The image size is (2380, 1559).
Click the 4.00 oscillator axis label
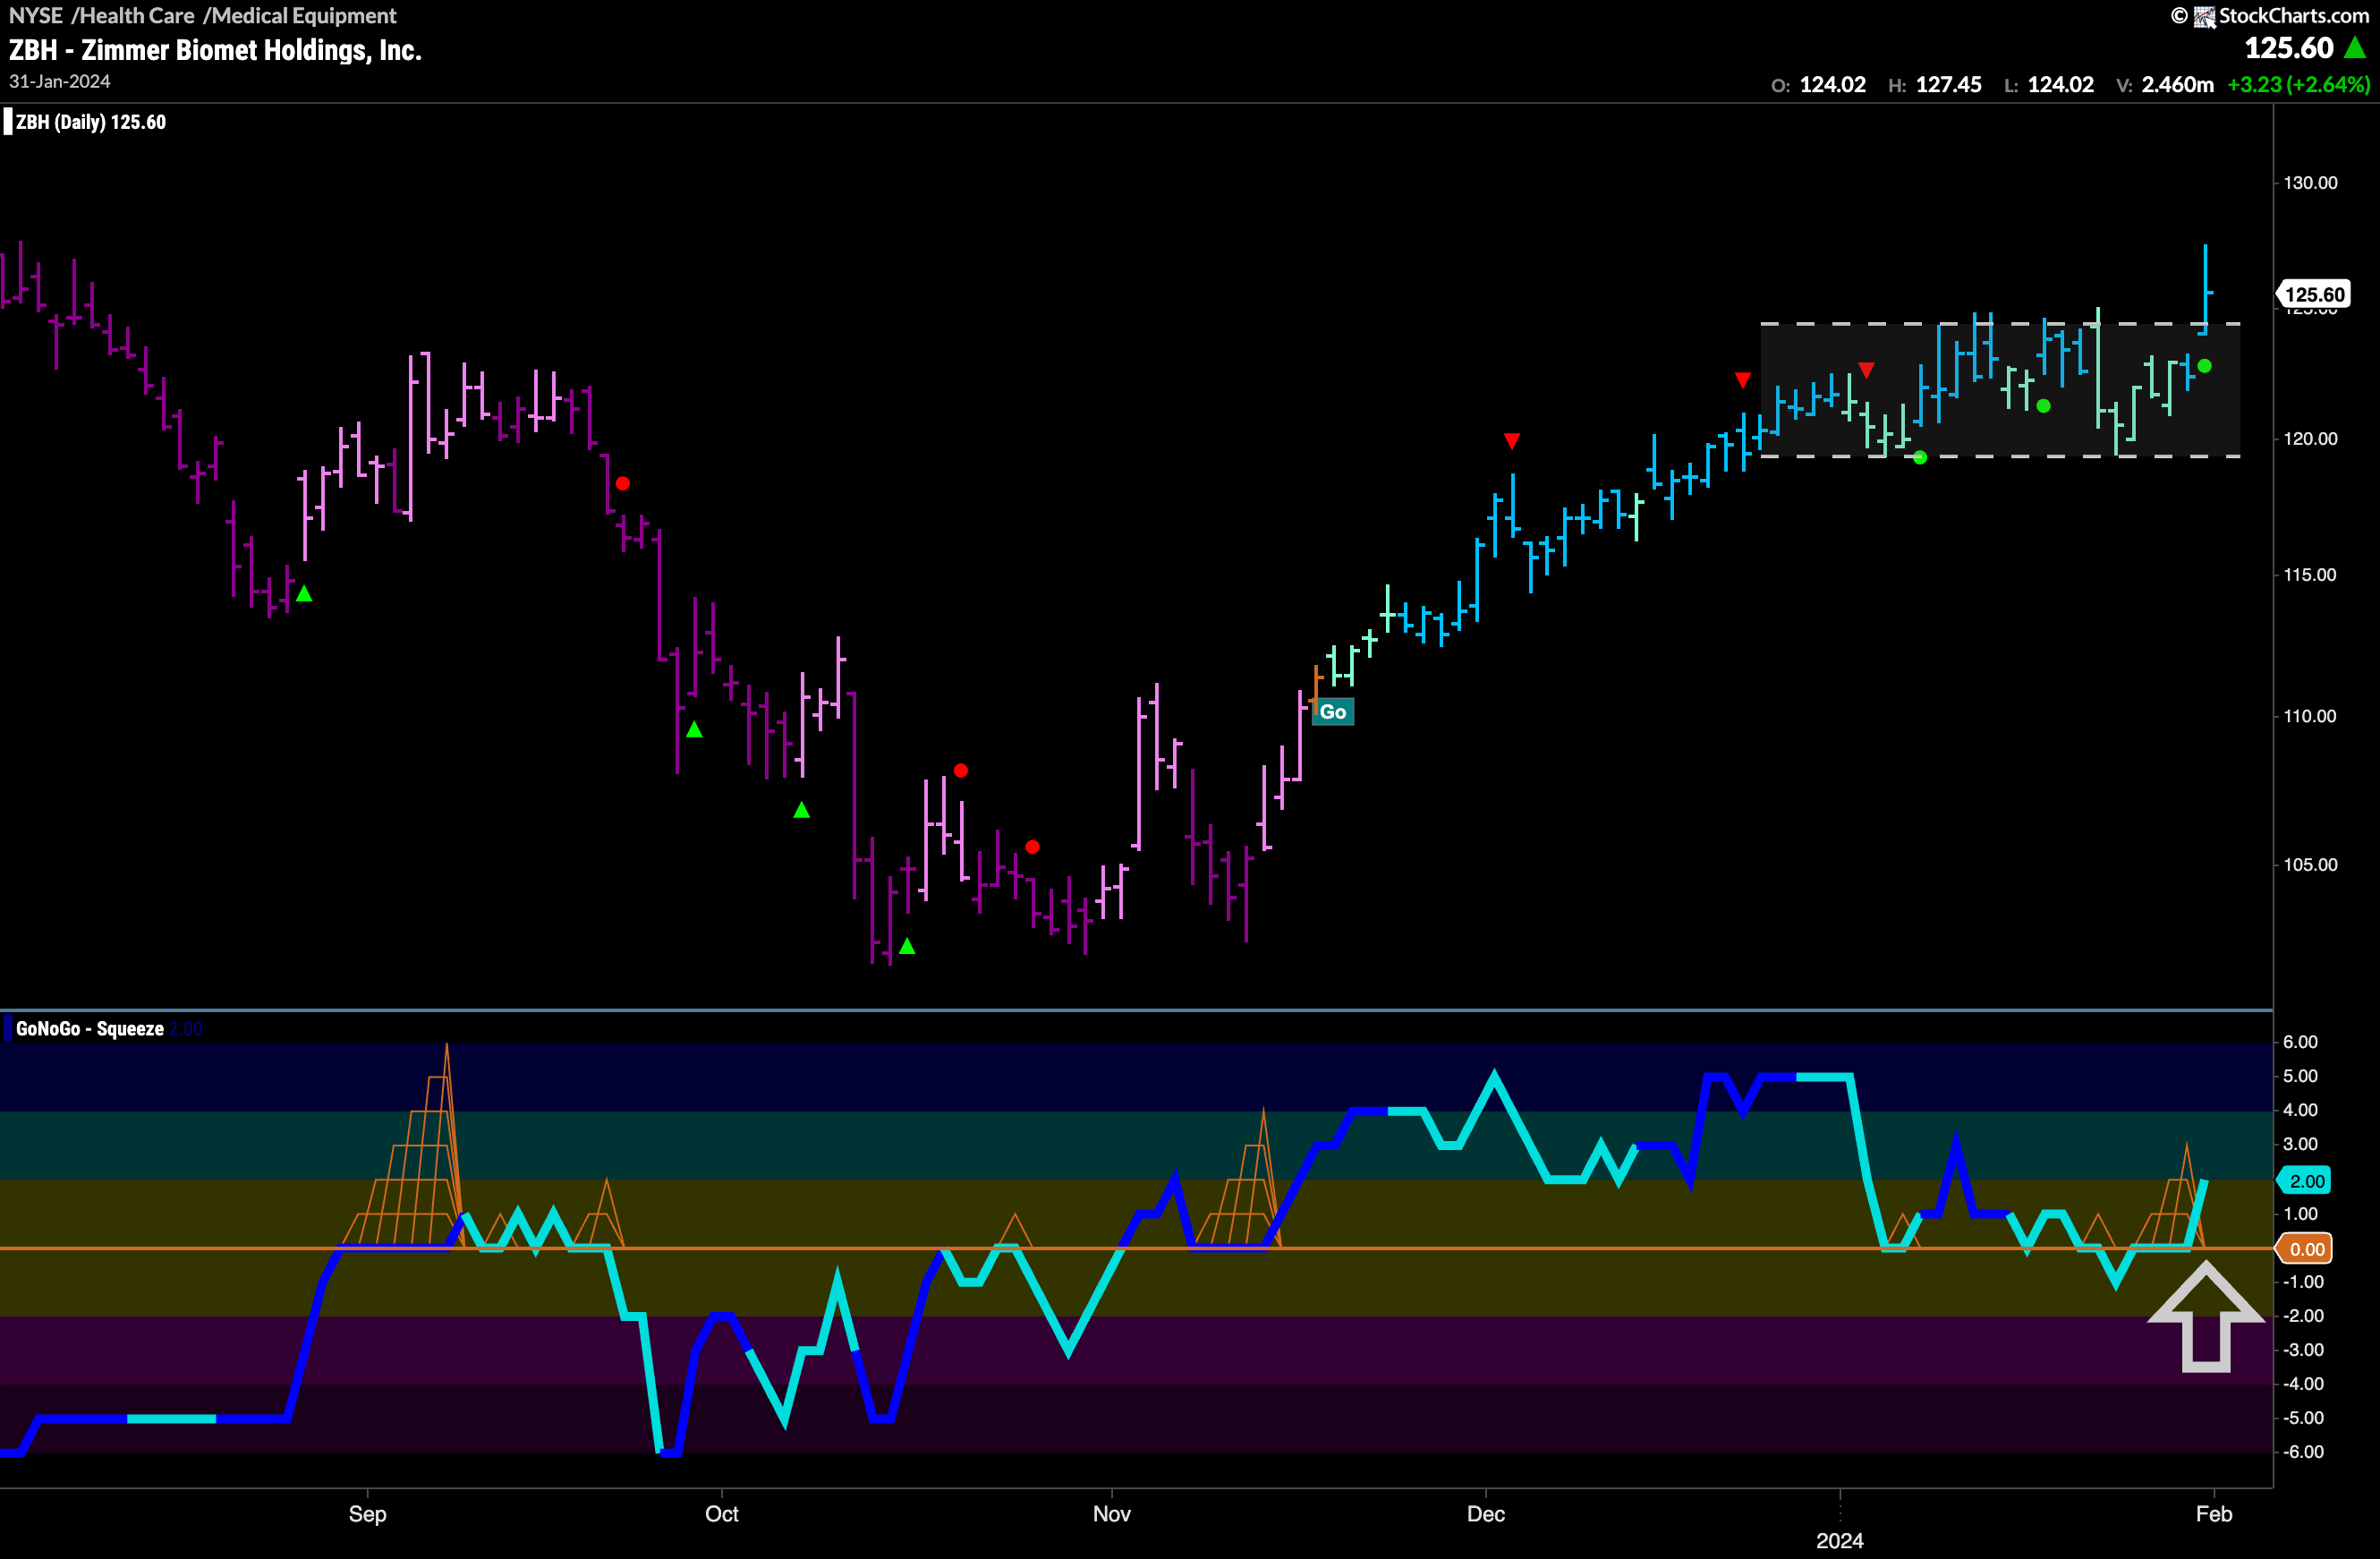pos(2300,1110)
